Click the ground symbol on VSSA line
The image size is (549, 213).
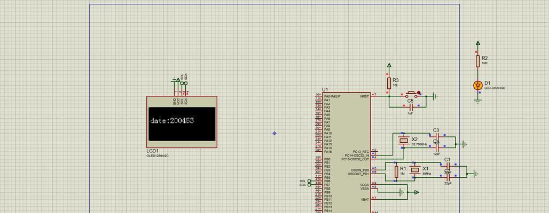[x=403, y=192]
